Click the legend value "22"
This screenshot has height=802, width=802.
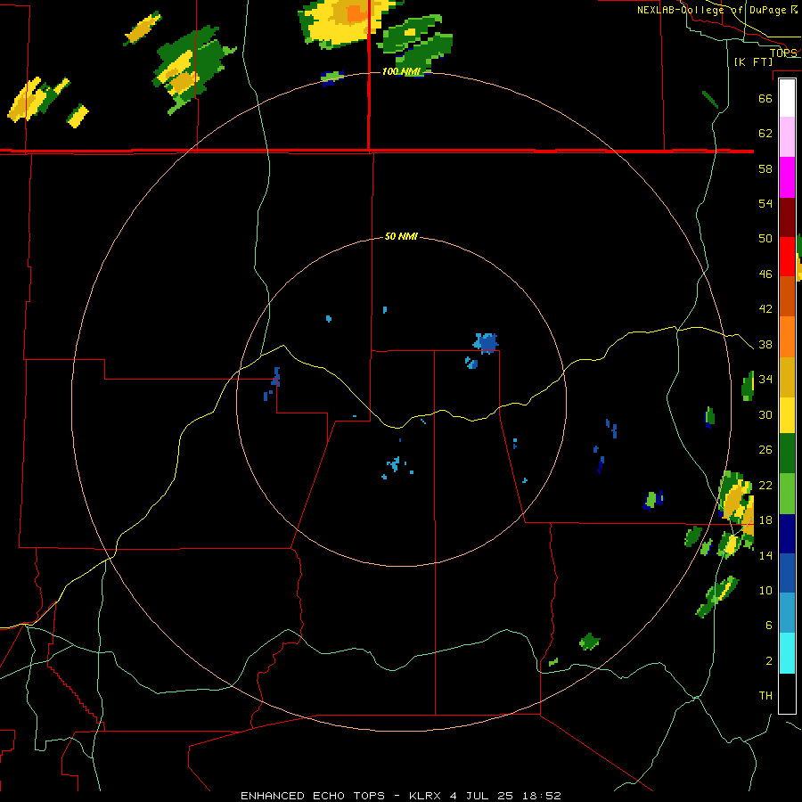(x=765, y=486)
